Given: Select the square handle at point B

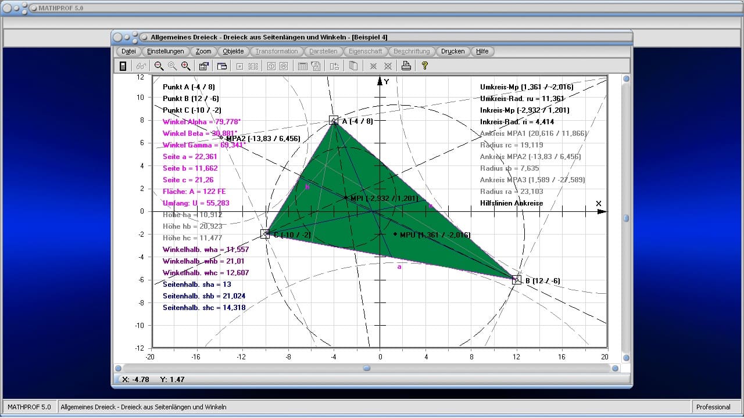Looking at the screenshot, I should pyautogui.click(x=517, y=279).
